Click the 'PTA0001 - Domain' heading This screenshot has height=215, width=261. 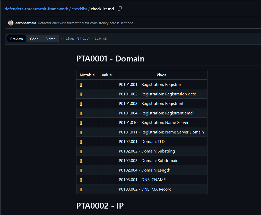(110, 59)
